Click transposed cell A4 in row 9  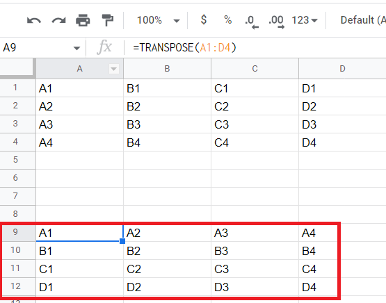(x=342, y=233)
